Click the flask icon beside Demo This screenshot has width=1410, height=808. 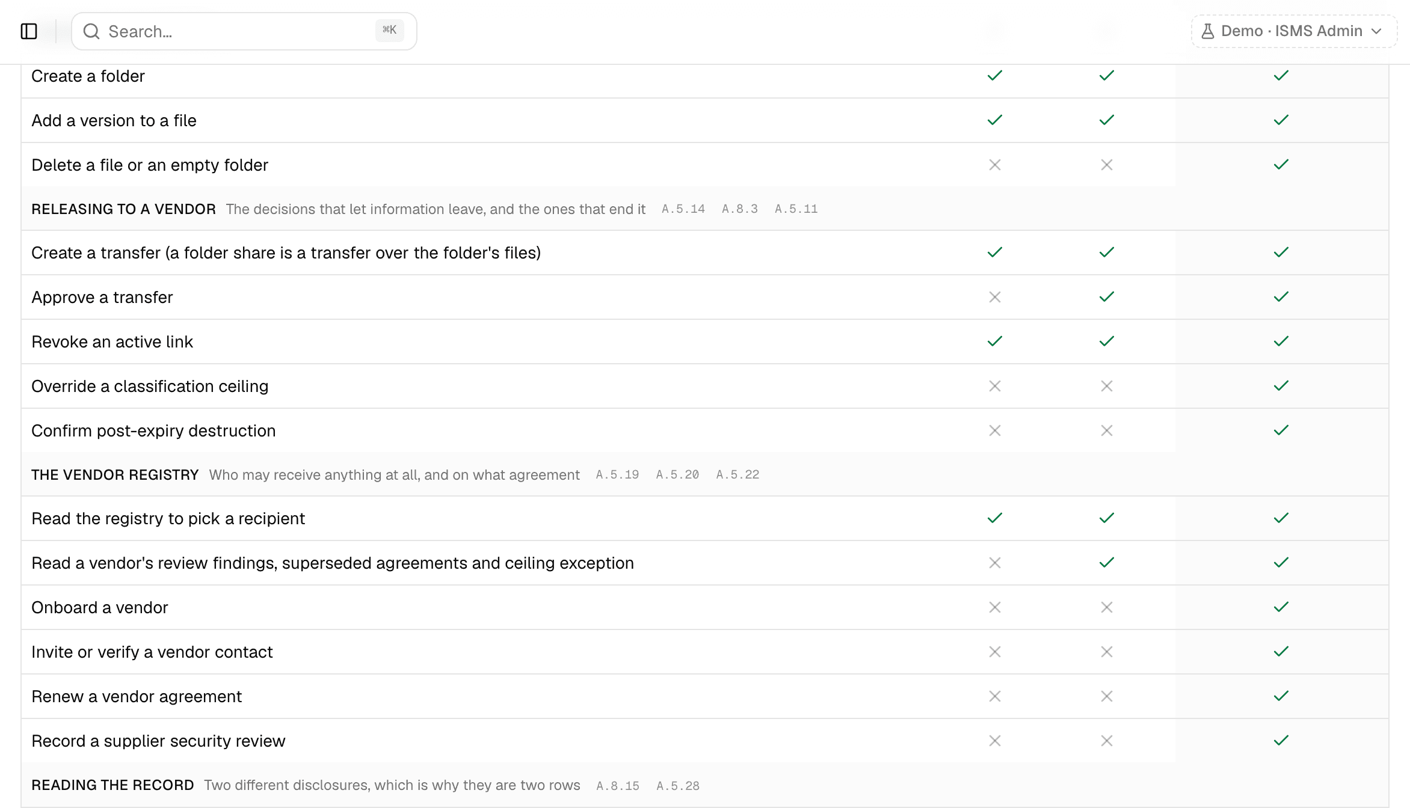click(x=1207, y=31)
